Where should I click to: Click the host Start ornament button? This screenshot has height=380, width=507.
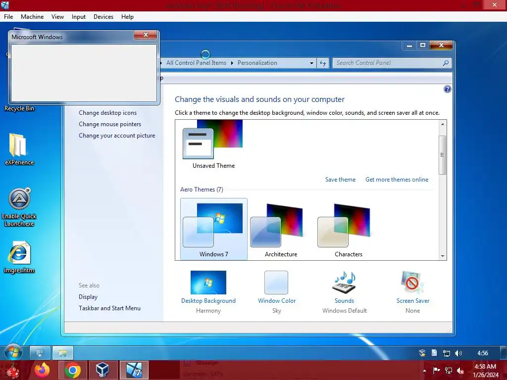point(13,371)
